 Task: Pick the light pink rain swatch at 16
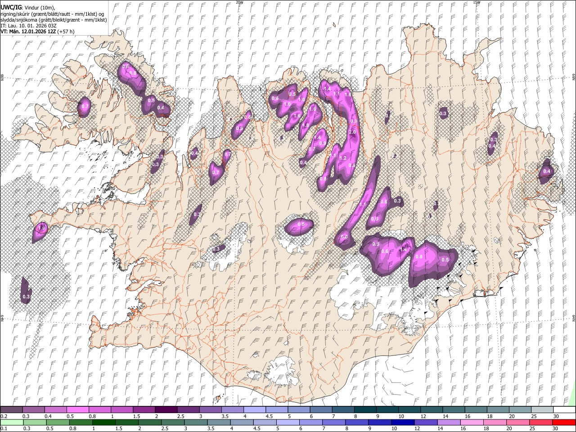coord(472,423)
